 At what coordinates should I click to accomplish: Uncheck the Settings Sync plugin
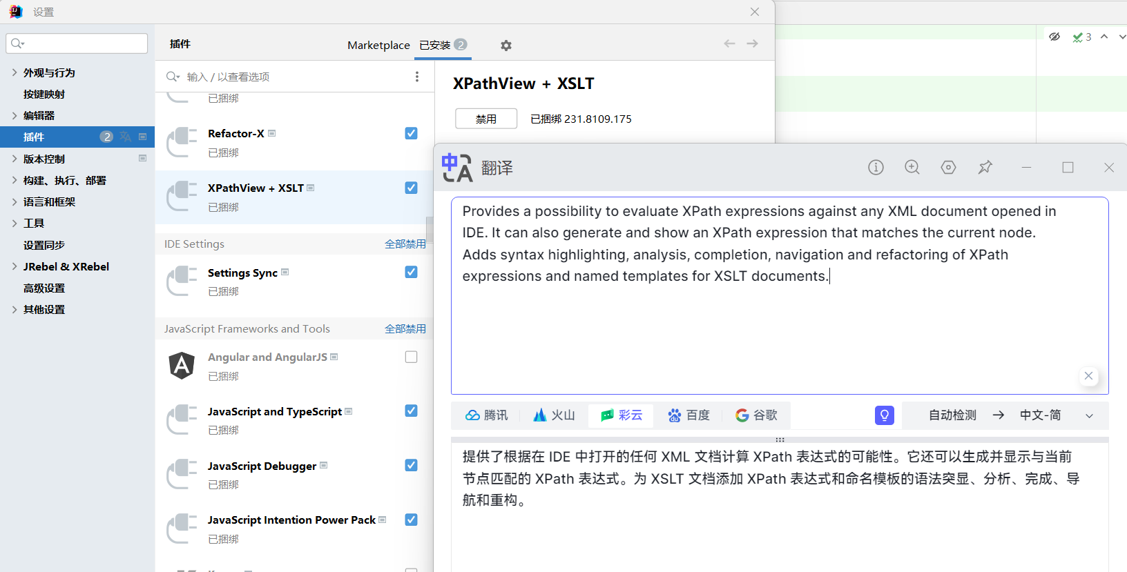(411, 272)
